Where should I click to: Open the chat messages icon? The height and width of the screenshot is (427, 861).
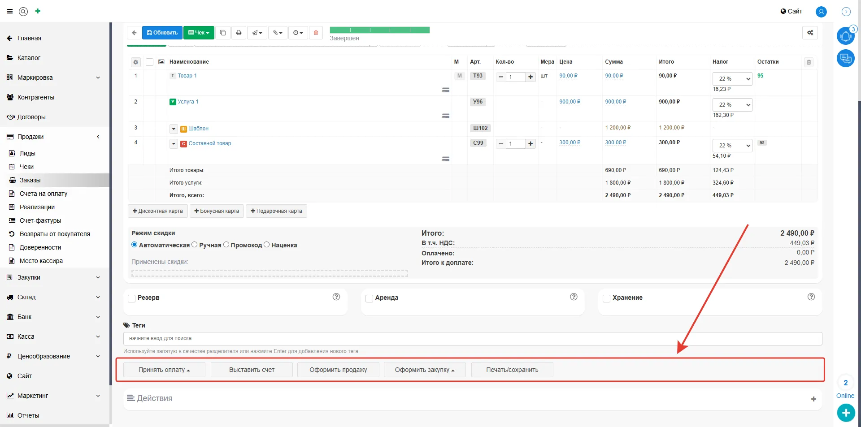click(845, 58)
